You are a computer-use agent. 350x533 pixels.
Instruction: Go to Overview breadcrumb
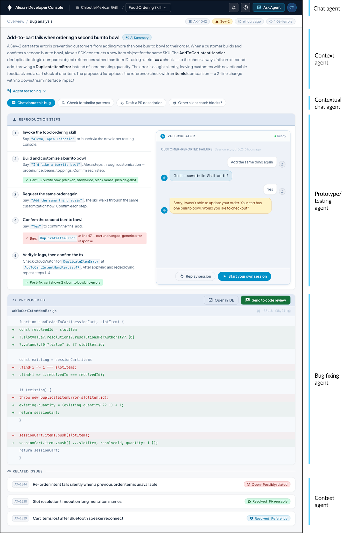click(16, 21)
